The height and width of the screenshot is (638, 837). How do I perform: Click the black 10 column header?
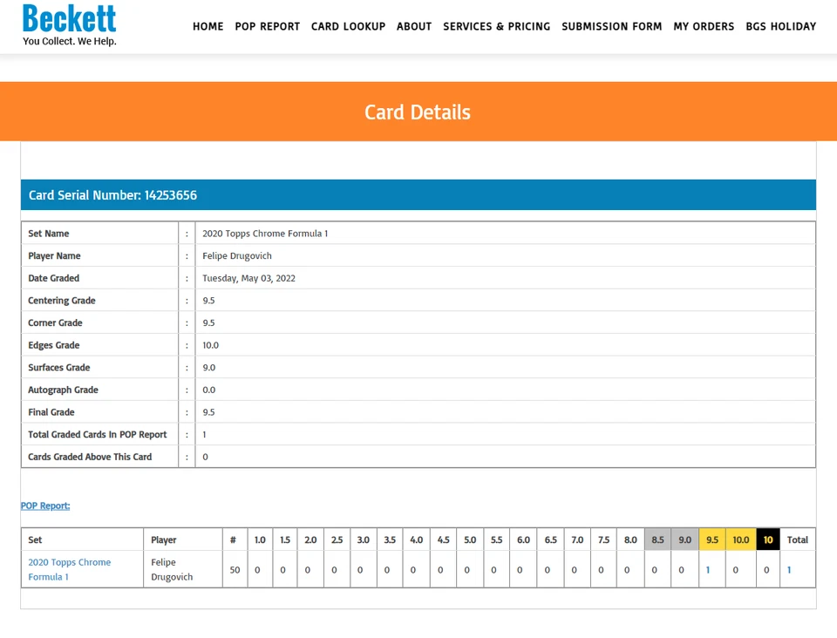[x=768, y=540]
